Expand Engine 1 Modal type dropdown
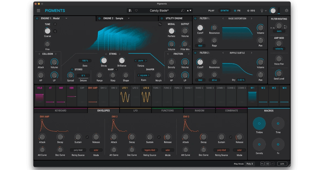The width and height of the screenshot is (324, 170). pos(66,18)
